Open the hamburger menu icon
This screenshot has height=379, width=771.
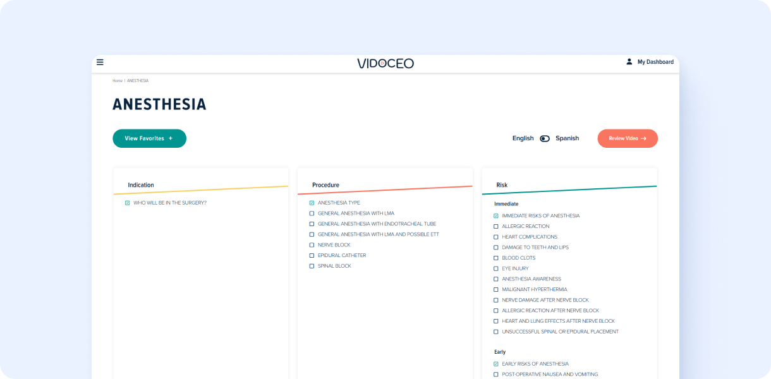point(100,62)
